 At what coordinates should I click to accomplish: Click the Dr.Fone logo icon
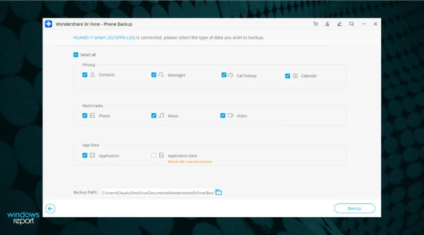(49, 24)
